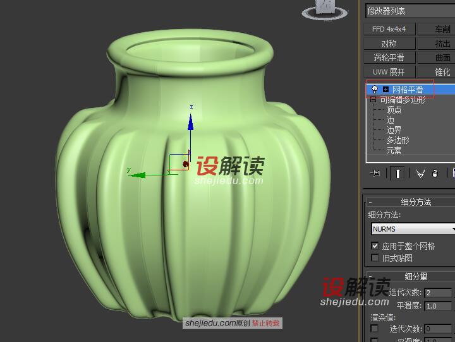Collapse the 细分量 rollout header

[x=411, y=276]
